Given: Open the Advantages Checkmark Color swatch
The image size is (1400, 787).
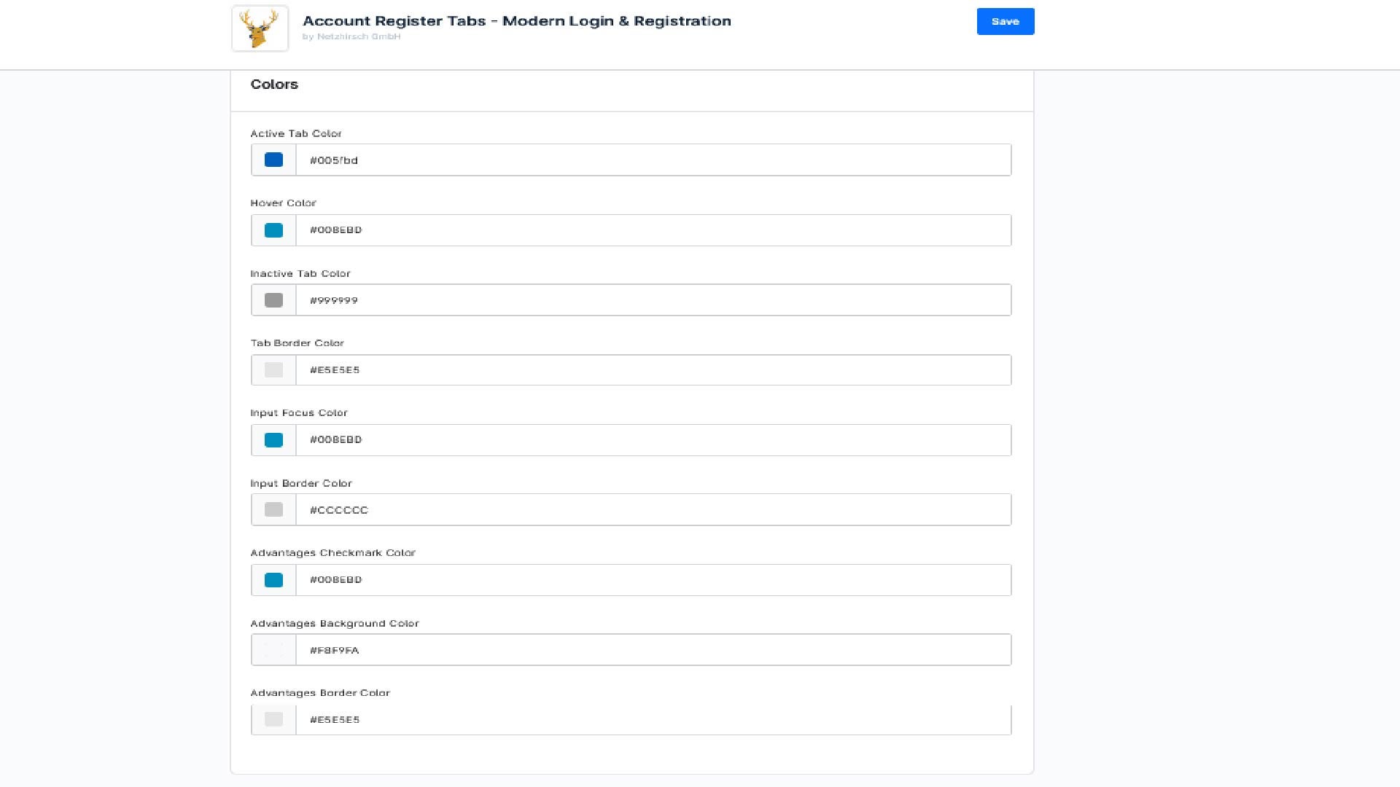Looking at the screenshot, I should (x=273, y=579).
